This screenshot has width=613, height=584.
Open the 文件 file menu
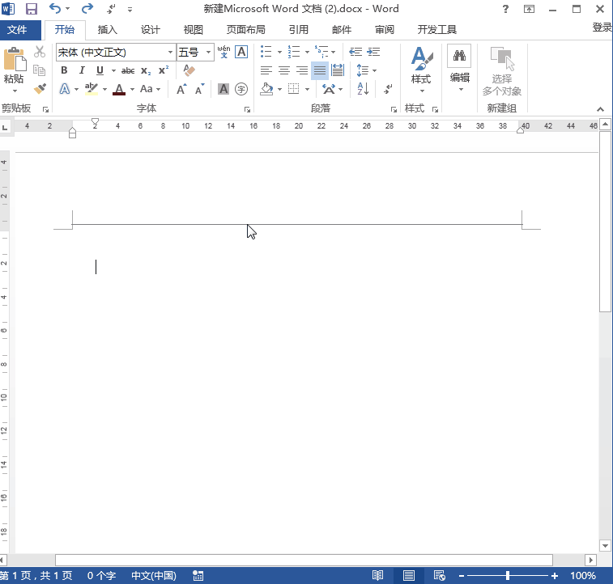click(x=17, y=30)
